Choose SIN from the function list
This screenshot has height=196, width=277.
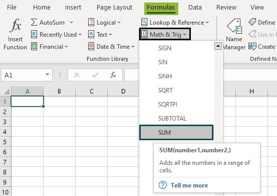[177, 62]
